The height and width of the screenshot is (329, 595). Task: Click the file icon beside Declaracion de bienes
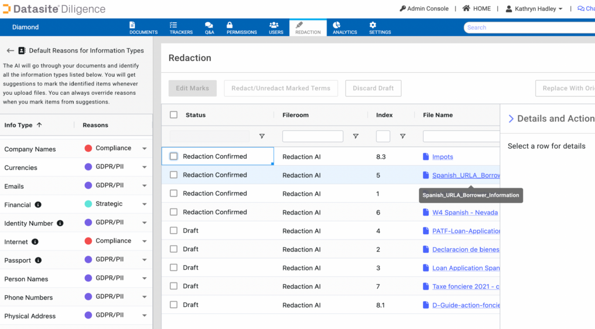426,249
